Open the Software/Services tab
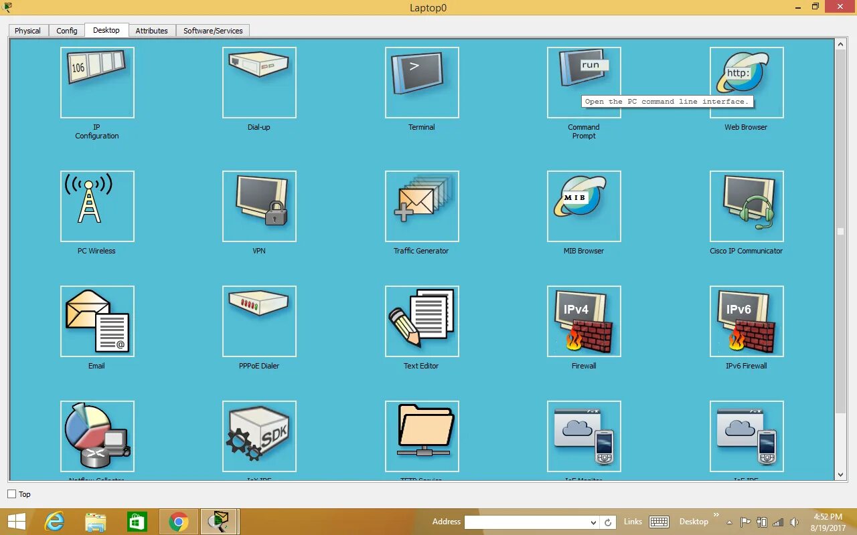 [x=213, y=31]
